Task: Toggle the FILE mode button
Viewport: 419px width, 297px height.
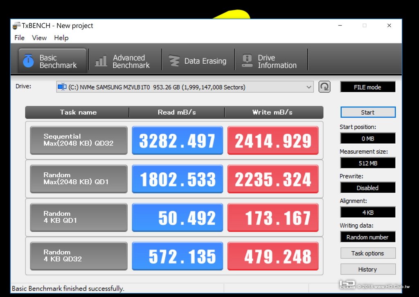Action: (x=368, y=87)
